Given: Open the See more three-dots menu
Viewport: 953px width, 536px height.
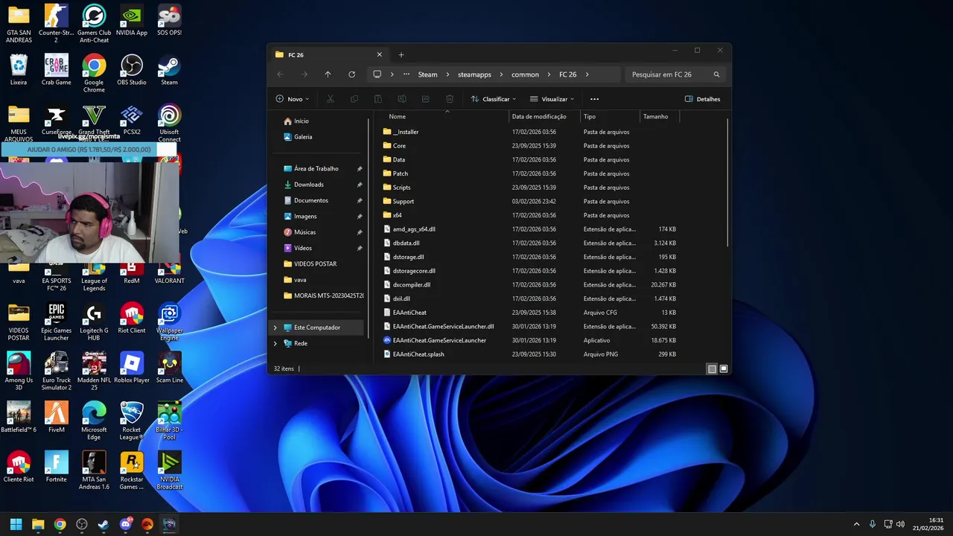Looking at the screenshot, I should [594, 99].
